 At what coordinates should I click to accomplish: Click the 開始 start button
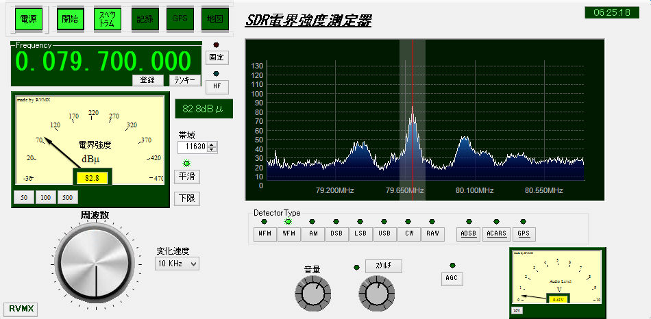point(69,20)
